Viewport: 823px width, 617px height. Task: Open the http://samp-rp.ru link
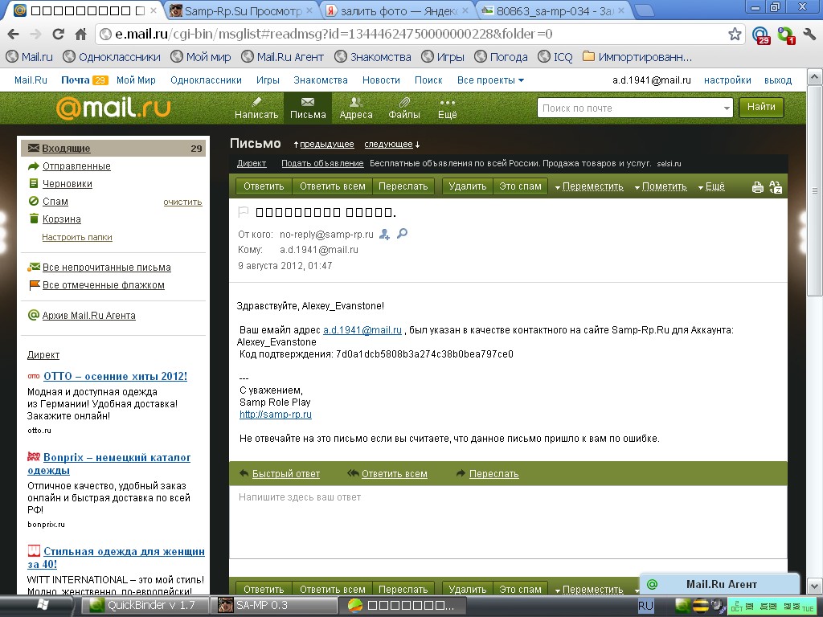coord(276,415)
